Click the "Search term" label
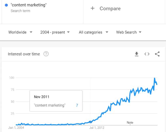Image resolution: width=166 pixels, height=132 pixels. pyautogui.click(x=20, y=11)
